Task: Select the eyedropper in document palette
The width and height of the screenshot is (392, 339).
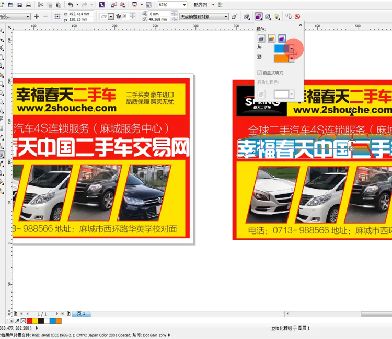Action: click(x=17, y=321)
